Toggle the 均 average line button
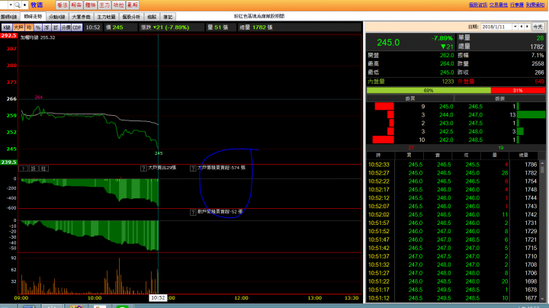Screen dimensions: 549x308 (x=29, y=27)
